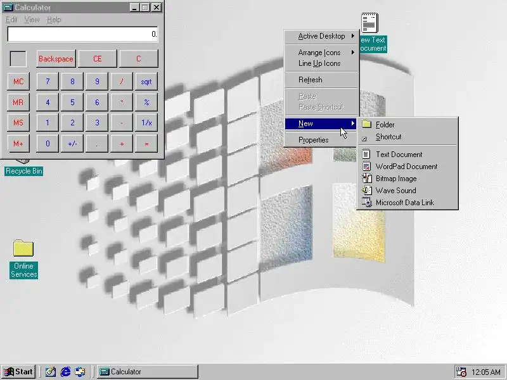Click the Calculator taskbar button

click(x=148, y=372)
